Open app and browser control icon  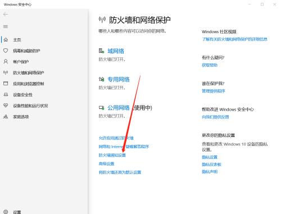tap(6, 84)
